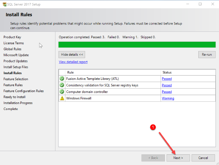The width and height of the screenshot is (219, 165).
Task: Open the View detailed report link
Action: tap(73, 62)
